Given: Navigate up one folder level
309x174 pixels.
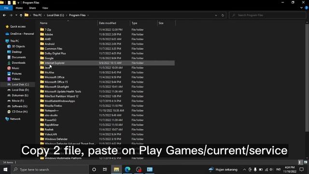Looking at the screenshot, I should 21,15.
